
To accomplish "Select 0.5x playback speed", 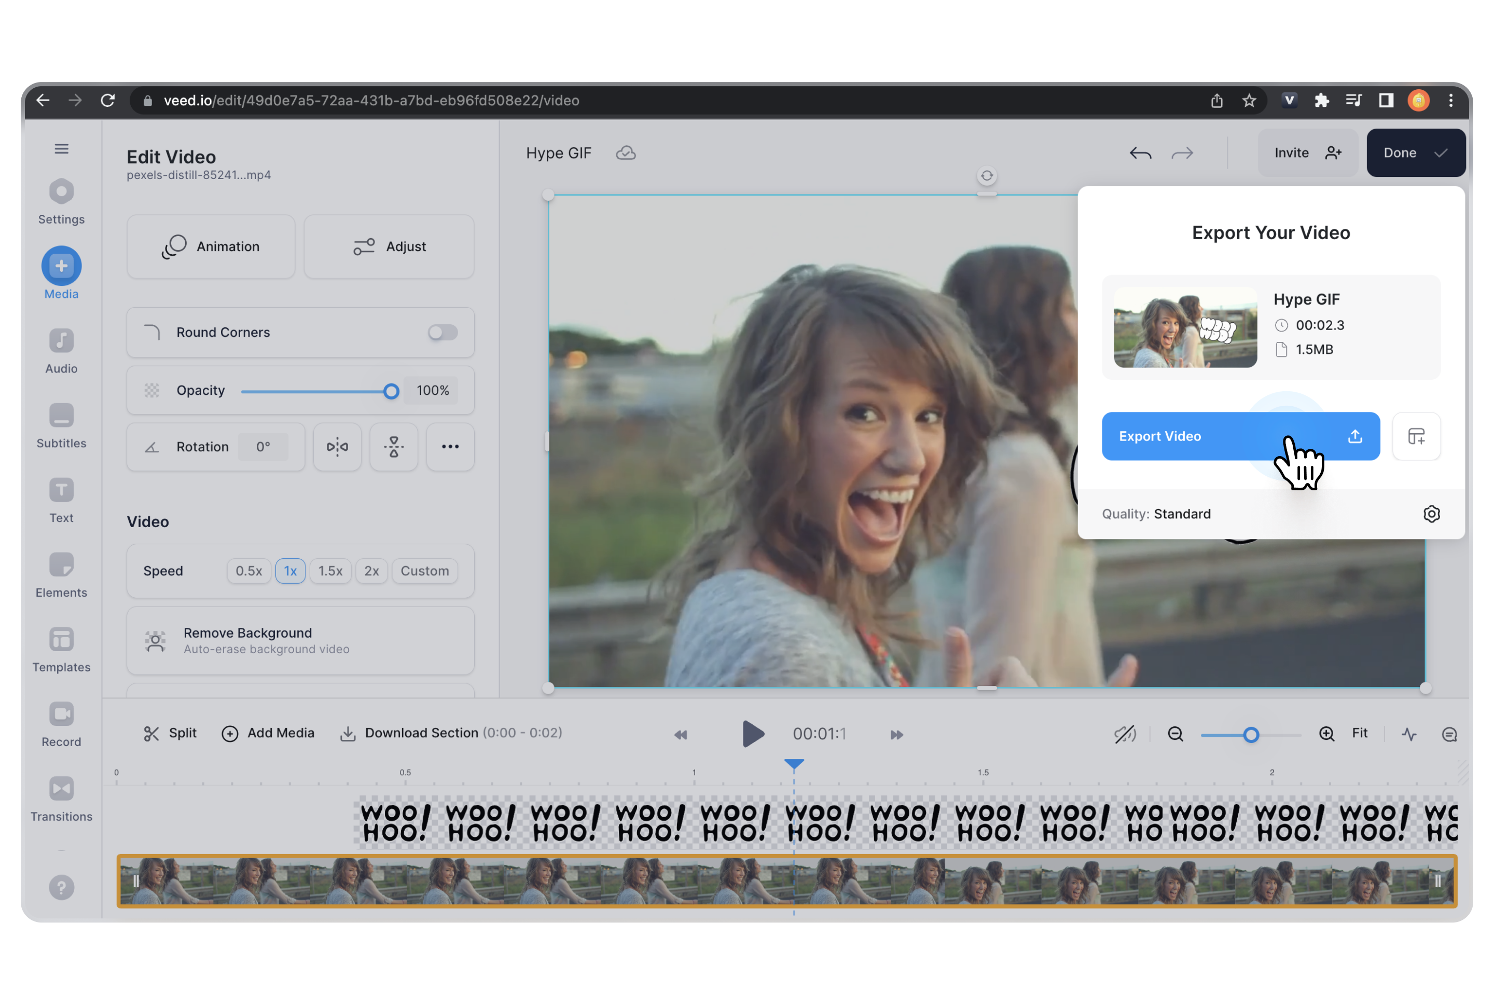I will pyautogui.click(x=248, y=570).
